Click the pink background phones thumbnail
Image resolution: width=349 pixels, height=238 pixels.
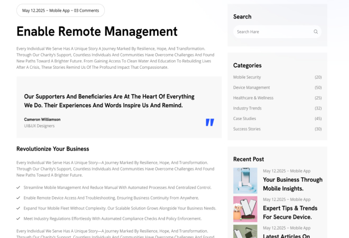tap(245, 209)
